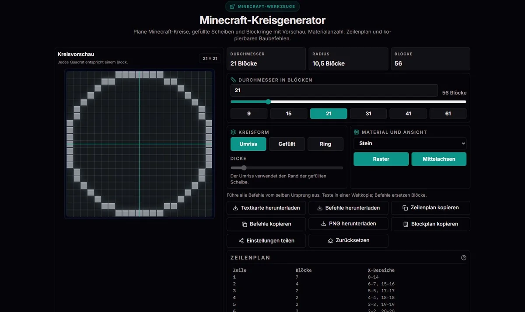This screenshot has width=525, height=312.
Task: Click the Durchmesser 21 Blöcke stat card
Action: point(266,59)
